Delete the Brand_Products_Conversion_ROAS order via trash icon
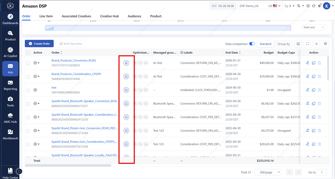The width and height of the screenshot is (335, 179). point(319,63)
